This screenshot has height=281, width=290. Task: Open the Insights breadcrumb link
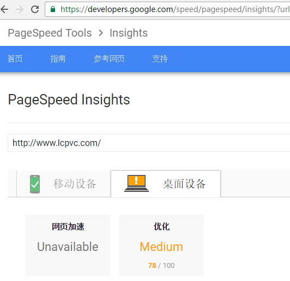pos(129,33)
